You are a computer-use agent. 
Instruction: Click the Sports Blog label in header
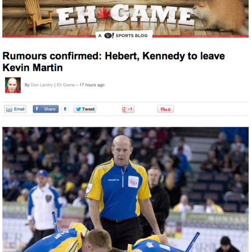(132, 36)
